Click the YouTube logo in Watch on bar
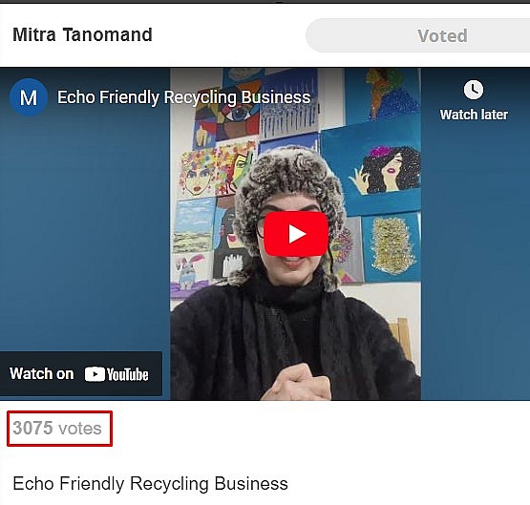Image resolution: width=530 pixels, height=505 pixels. click(117, 374)
